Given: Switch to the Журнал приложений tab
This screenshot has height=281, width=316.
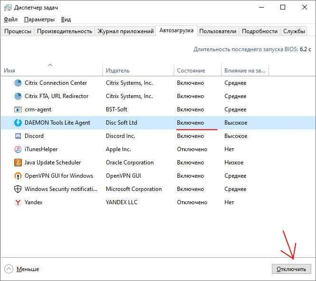Looking at the screenshot, I should coord(126,31).
